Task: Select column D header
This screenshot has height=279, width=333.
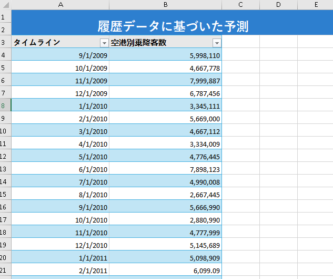Action: tap(278, 5)
